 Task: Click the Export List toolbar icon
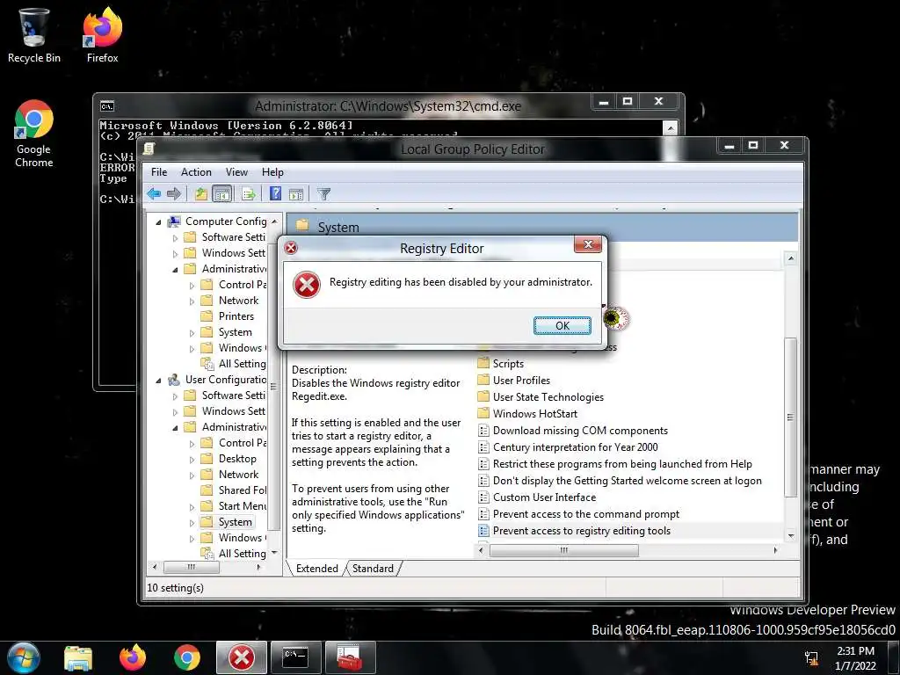click(x=249, y=194)
